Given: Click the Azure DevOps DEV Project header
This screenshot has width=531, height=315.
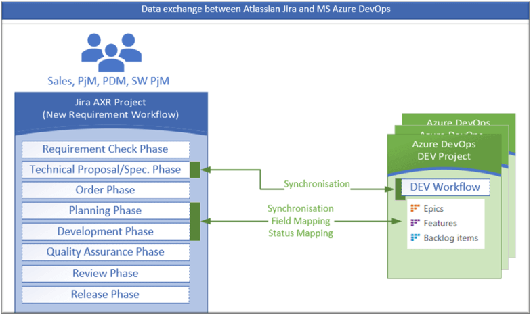Looking at the screenshot, I should [445, 151].
